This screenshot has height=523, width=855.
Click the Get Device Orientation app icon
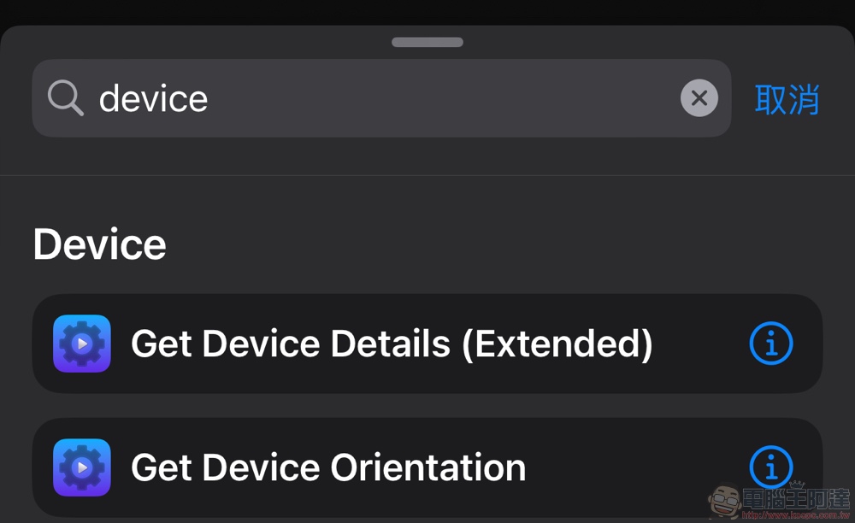pos(82,467)
